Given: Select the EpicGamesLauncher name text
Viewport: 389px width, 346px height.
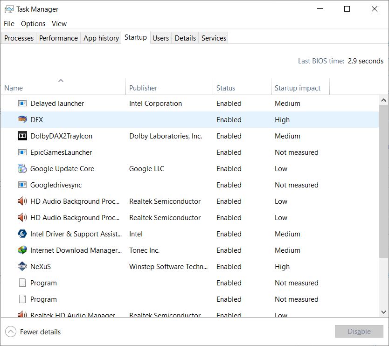Looking at the screenshot, I should click(61, 152).
